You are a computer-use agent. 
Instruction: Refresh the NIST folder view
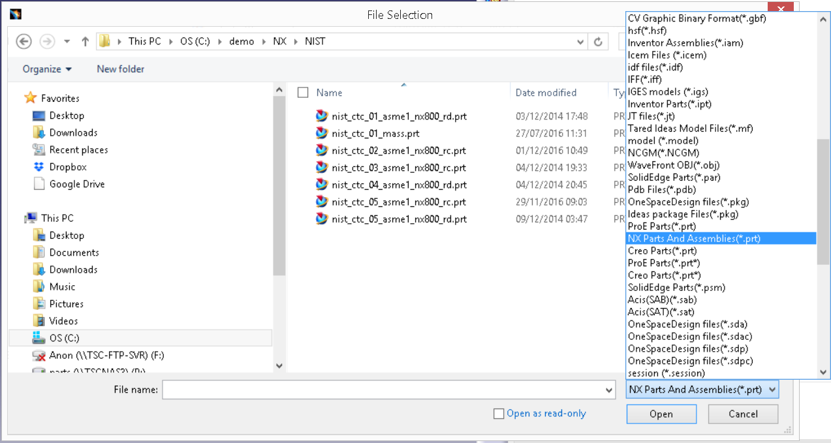(598, 41)
